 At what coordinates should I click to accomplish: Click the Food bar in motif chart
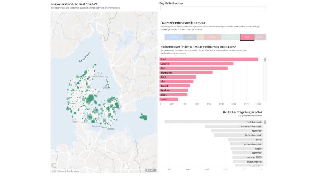pos(209,59)
